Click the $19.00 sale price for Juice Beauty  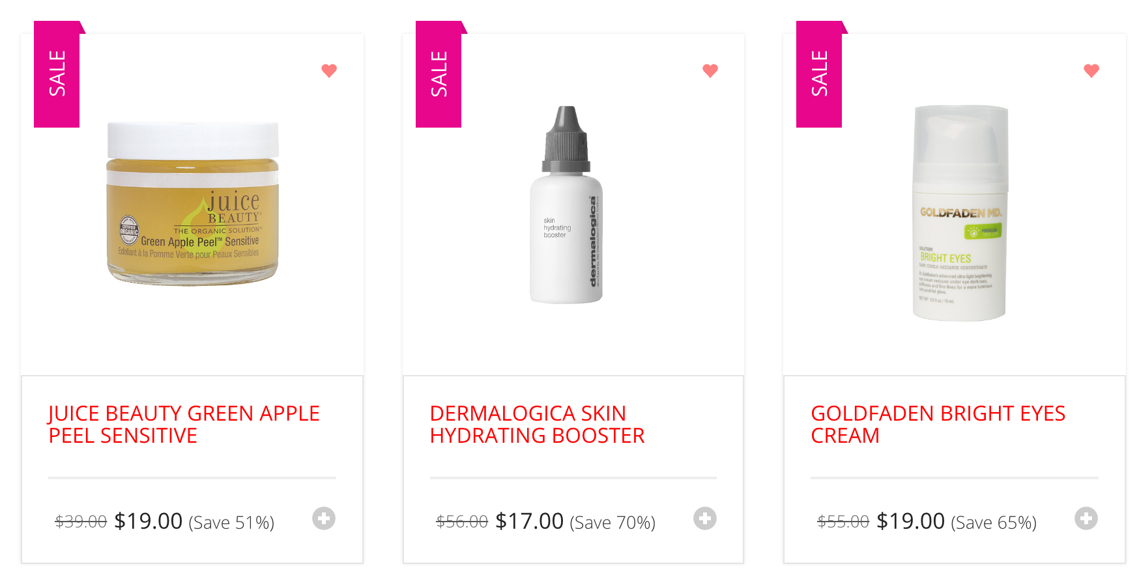[149, 521]
